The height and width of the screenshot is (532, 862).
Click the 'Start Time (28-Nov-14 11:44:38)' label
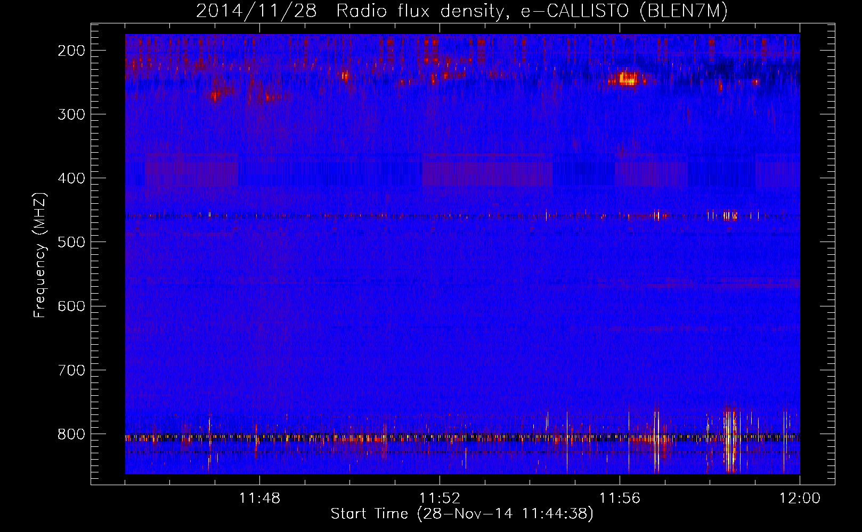coord(462,514)
